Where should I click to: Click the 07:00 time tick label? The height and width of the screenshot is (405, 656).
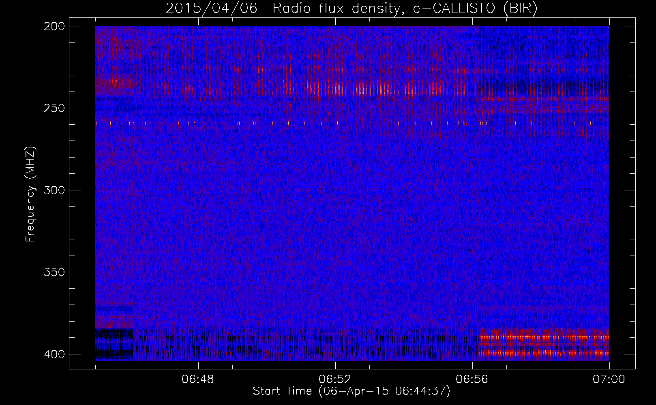click(x=609, y=379)
